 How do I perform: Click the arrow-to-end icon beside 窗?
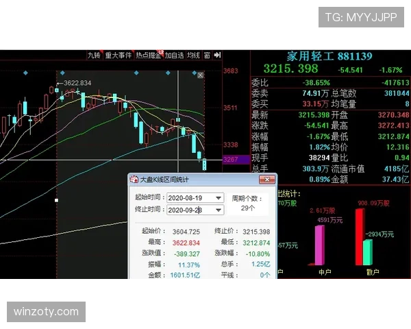pyautogui.click(x=217, y=55)
